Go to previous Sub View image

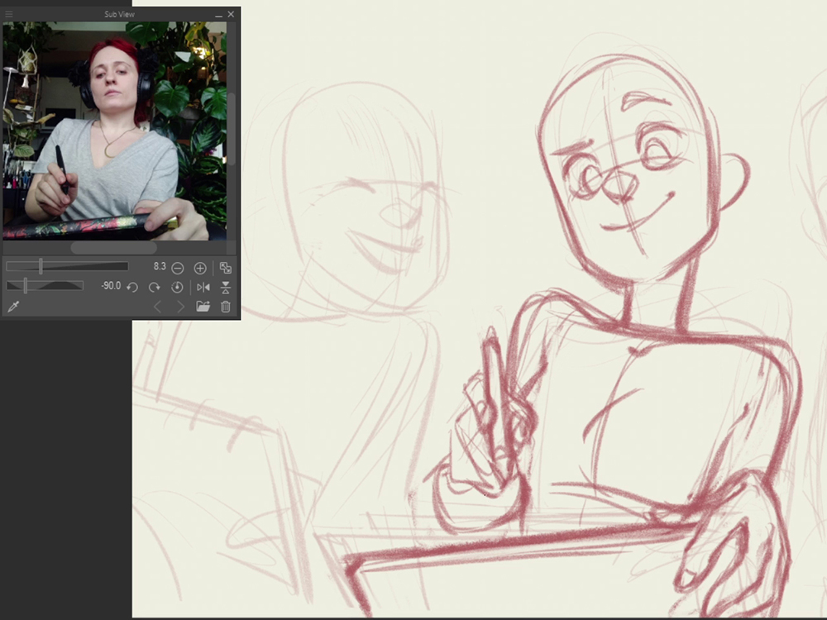pyautogui.click(x=158, y=307)
